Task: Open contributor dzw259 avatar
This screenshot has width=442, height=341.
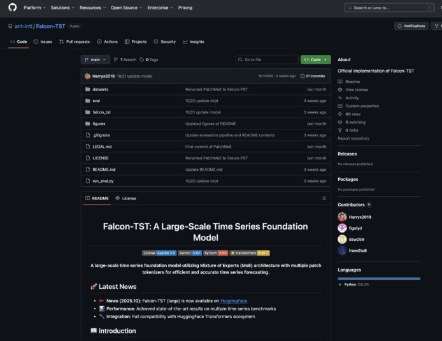Action: 342,239
